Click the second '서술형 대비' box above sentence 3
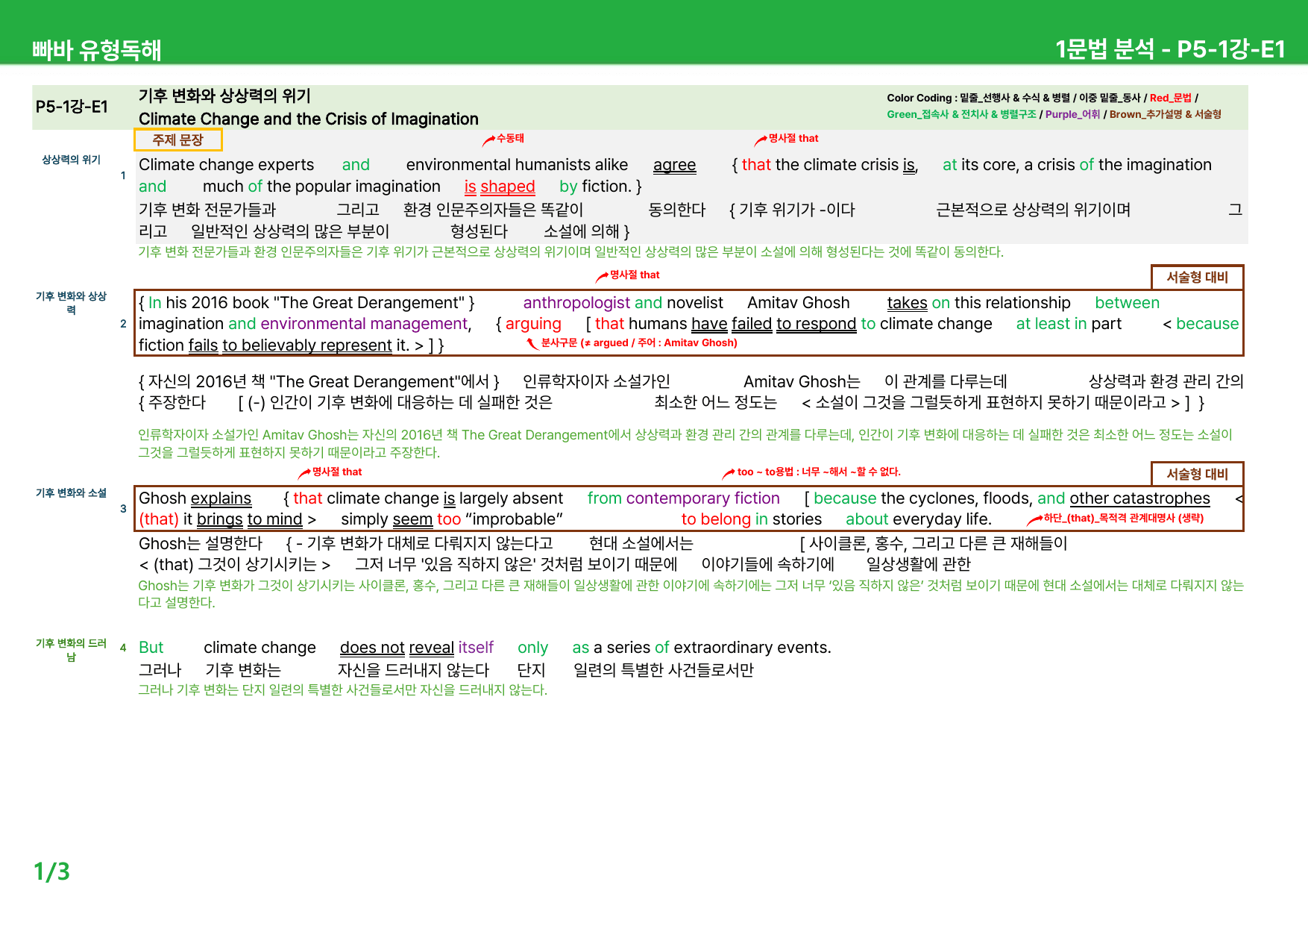Image resolution: width=1308 pixels, height=926 pixels. pyautogui.click(x=1197, y=474)
